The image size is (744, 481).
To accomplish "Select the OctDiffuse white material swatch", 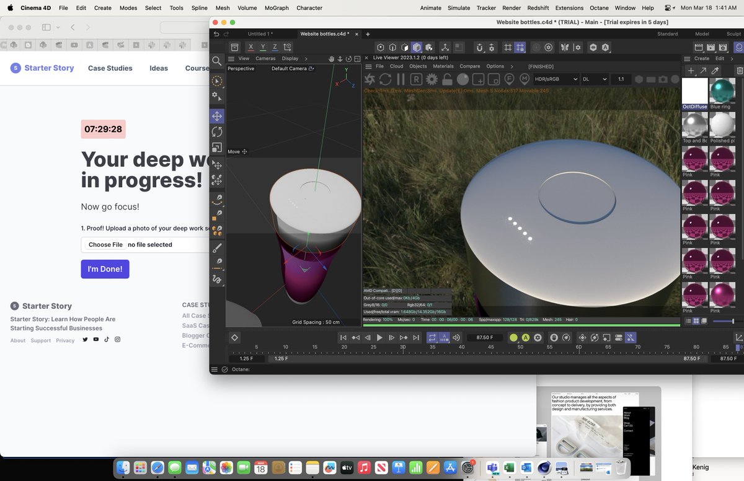I will [695, 91].
